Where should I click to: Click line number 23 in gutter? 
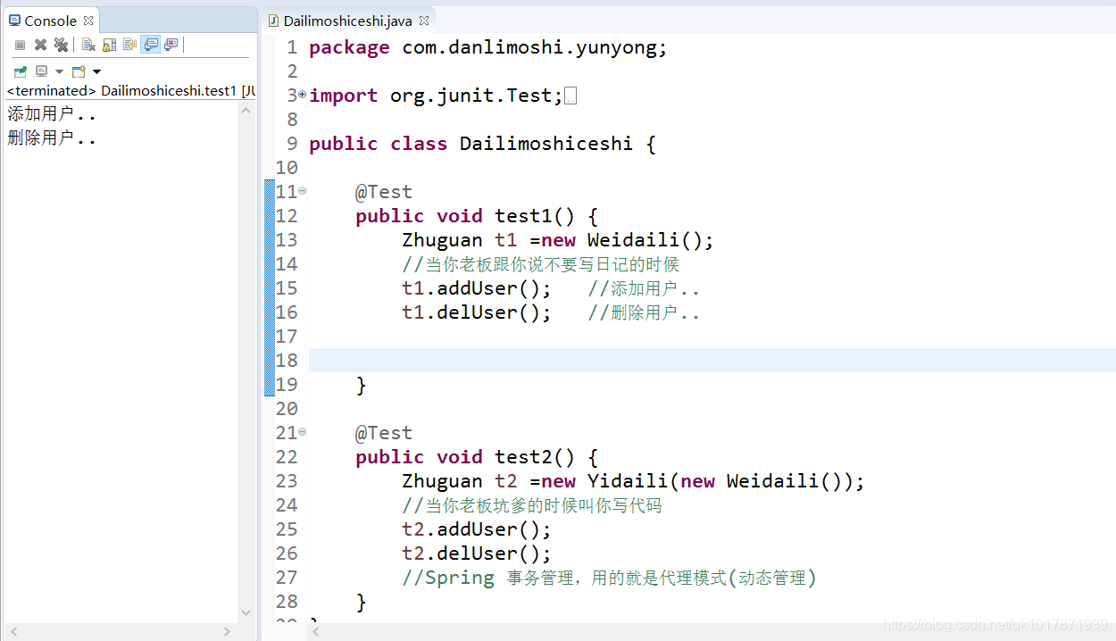[287, 481]
